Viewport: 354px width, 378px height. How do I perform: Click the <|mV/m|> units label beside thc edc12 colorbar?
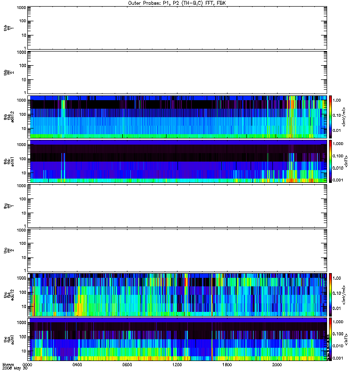[x=344, y=295]
